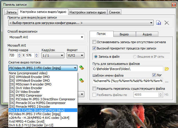
Task: Click the ellipsis button next to filename template
Action: tap(167, 81)
